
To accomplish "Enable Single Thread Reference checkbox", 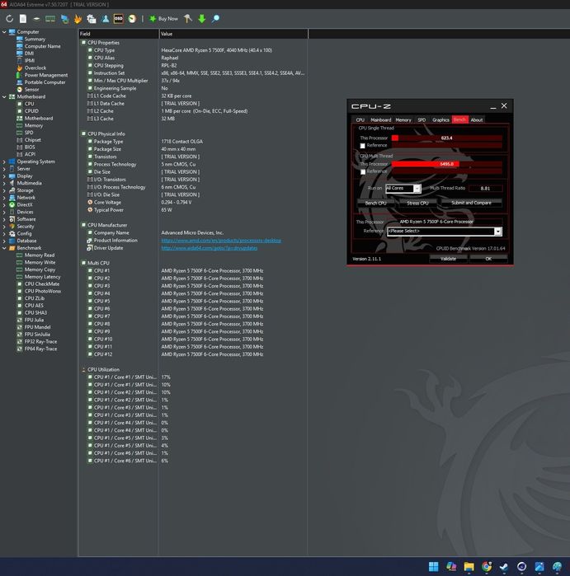I will [x=363, y=146].
